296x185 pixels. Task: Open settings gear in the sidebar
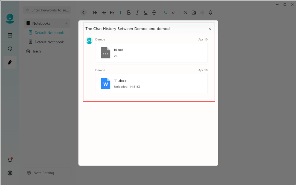point(10,173)
